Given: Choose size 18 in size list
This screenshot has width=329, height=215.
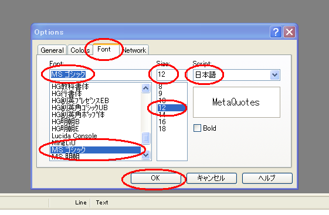Looking at the screenshot, I should (x=172, y=129).
